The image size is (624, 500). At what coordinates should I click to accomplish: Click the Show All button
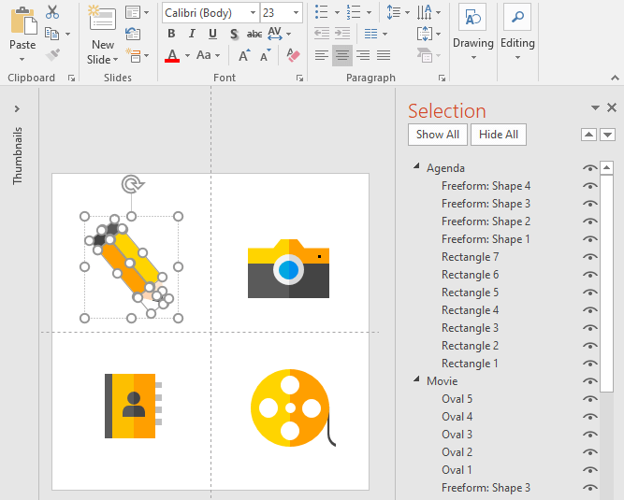pos(438,135)
